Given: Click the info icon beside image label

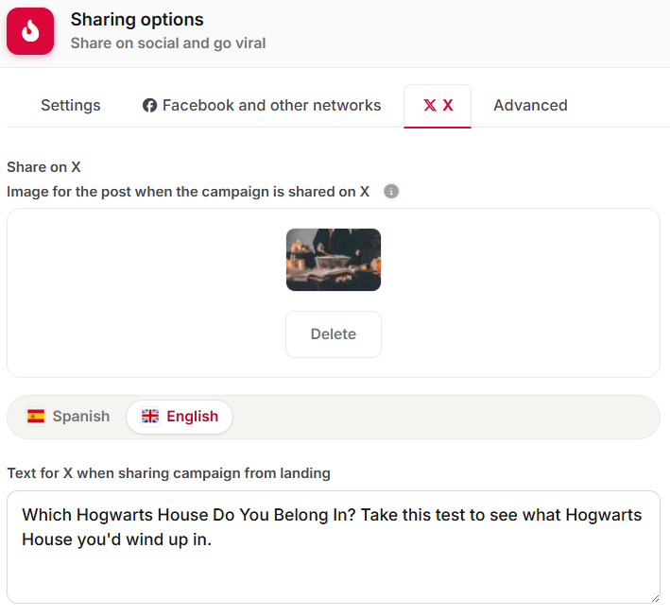Looking at the screenshot, I should tap(391, 192).
